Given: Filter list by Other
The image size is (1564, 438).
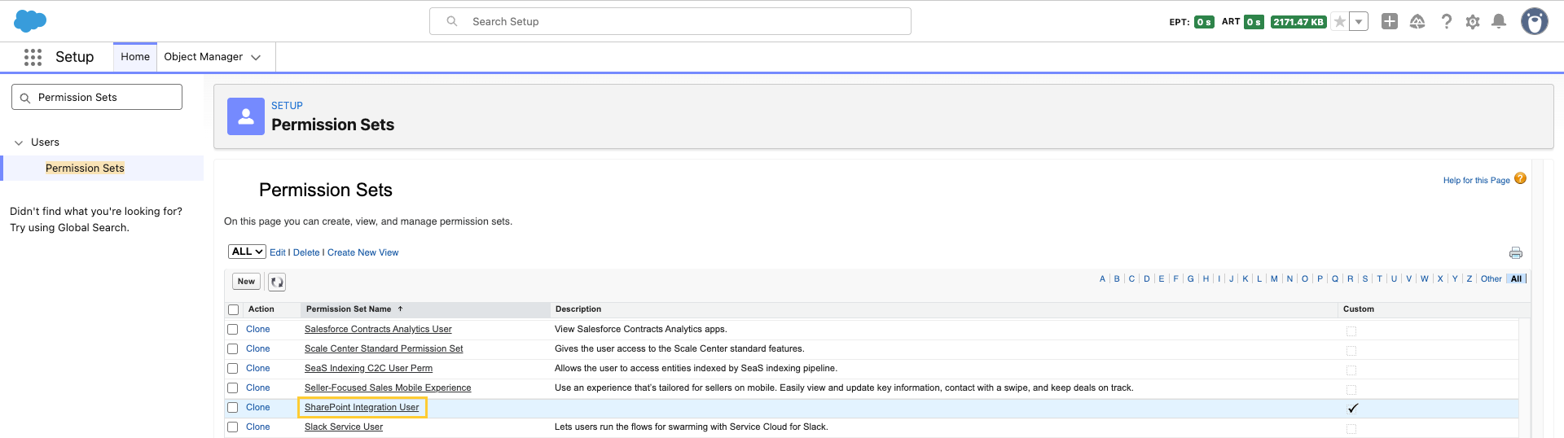Looking at the screenshot, I should click(x=1492, y=278).
